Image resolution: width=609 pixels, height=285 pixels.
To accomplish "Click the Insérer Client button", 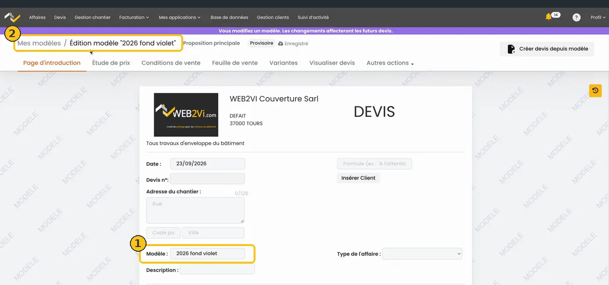I will [x=358, y=178].
